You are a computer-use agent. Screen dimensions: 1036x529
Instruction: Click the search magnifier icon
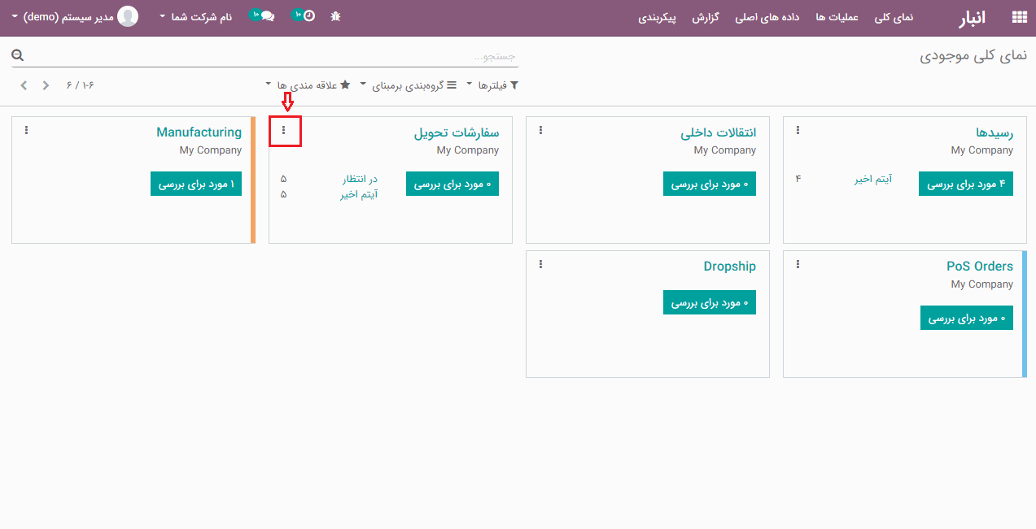pyautogui.click(x=18, y=56)
